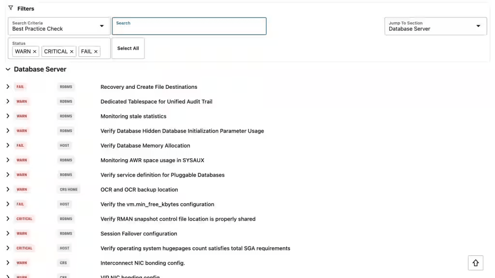Click RDBMS tag on Monitoring stale statistics row

pyautogui.click(x=66, y=116)
